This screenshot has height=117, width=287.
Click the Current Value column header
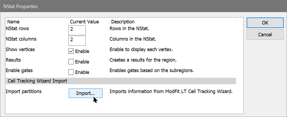pyautogui.click(x=84, y=22)
